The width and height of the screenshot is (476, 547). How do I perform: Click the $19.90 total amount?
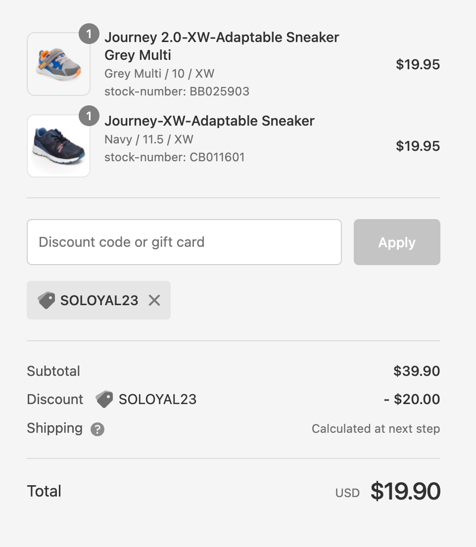coord(405,491)
